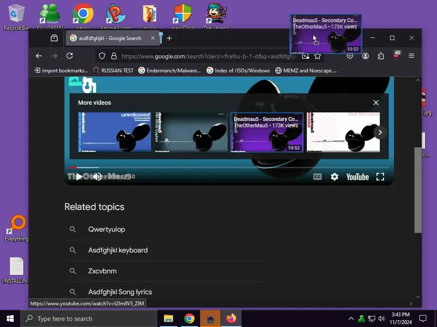
Task: Open the dark teal deadmau5 video thumbnail
Action: pos(191,132)
